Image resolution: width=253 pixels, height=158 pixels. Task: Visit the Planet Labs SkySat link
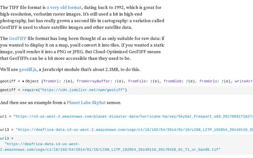click(x=86, y=103)
